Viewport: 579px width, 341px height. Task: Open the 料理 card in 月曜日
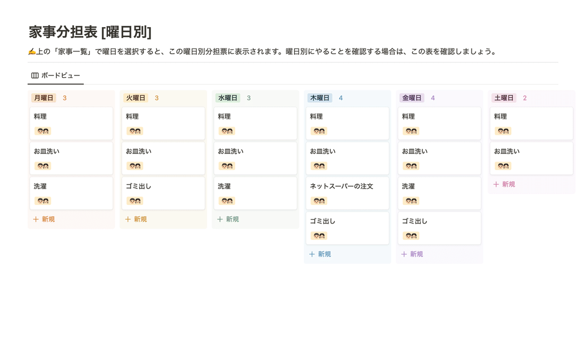click(71, 124)
